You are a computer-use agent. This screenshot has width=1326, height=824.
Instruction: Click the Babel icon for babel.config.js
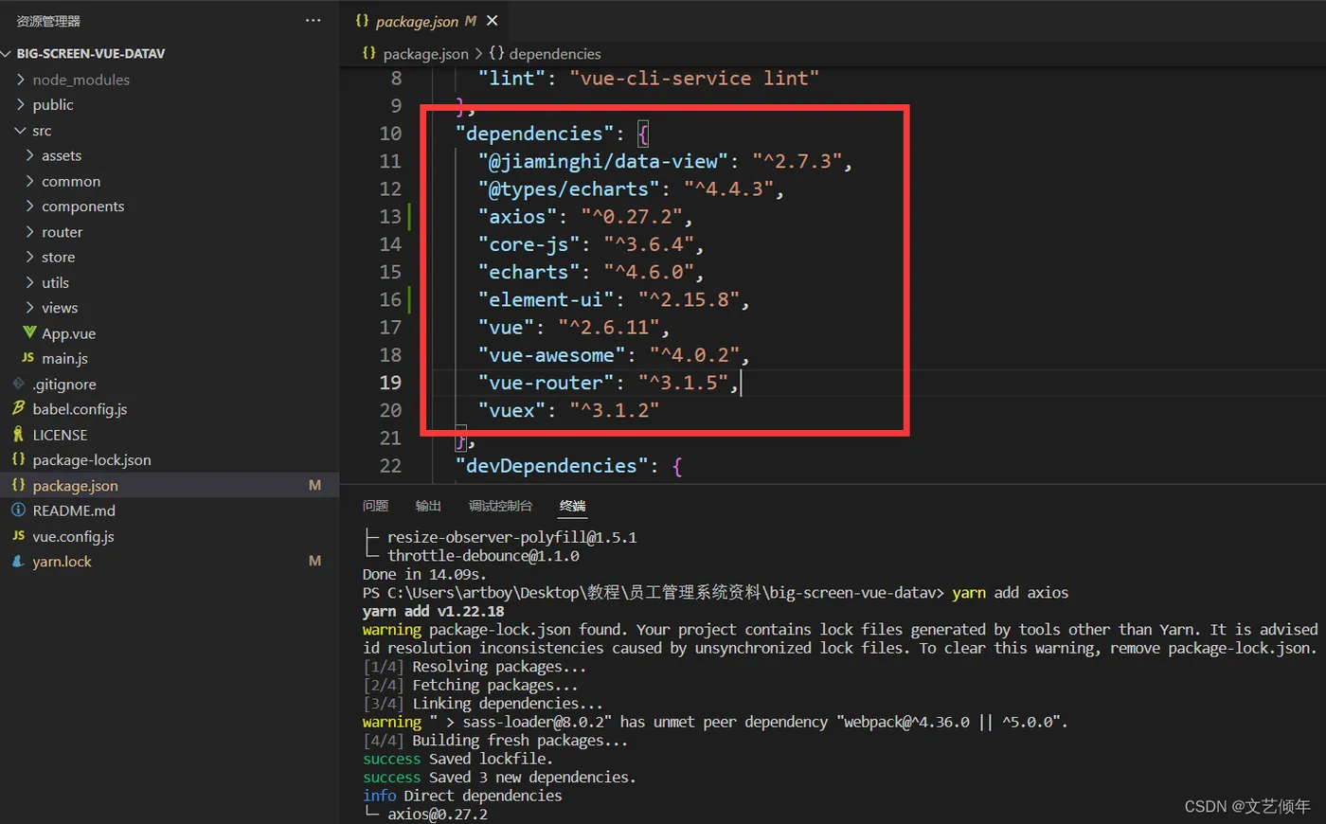(18, 408)
